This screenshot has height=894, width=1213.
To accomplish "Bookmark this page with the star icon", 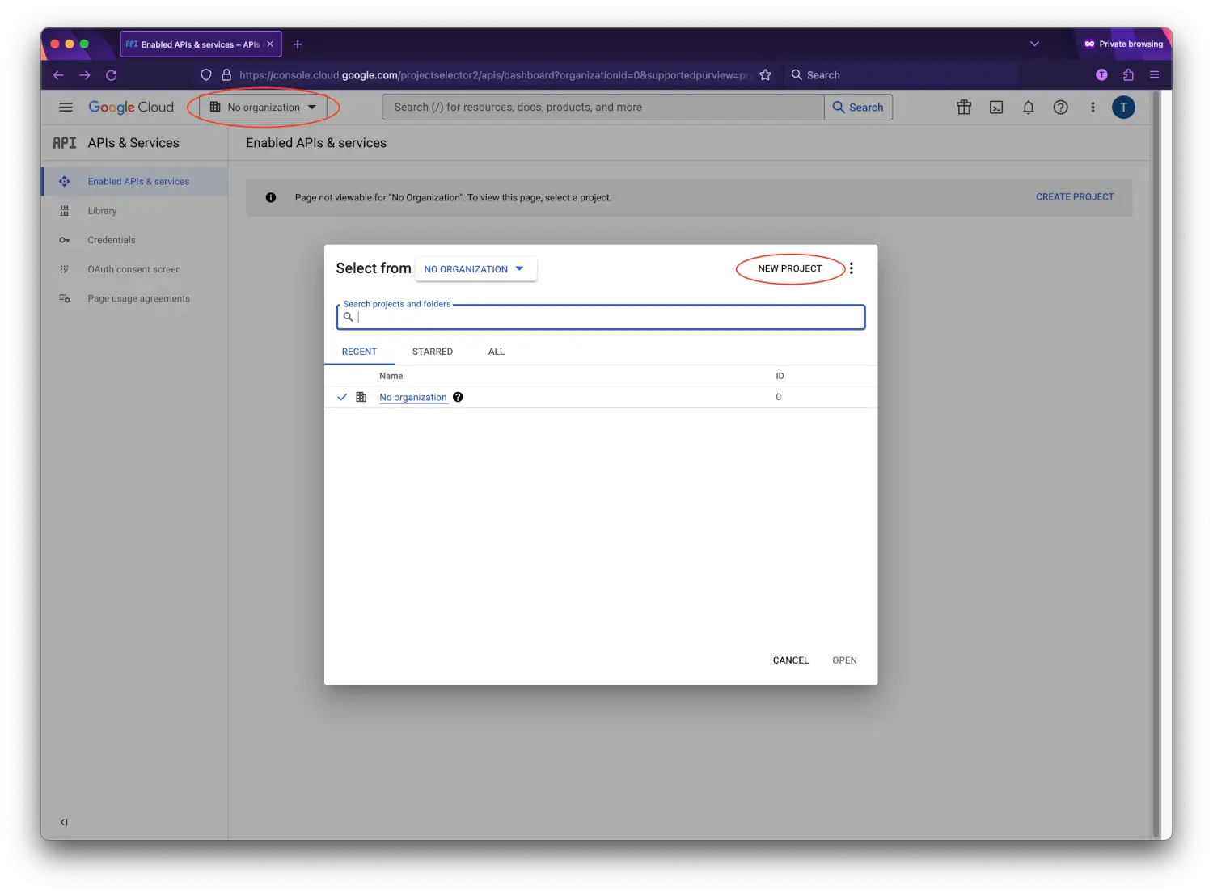I will coord(765,75).
